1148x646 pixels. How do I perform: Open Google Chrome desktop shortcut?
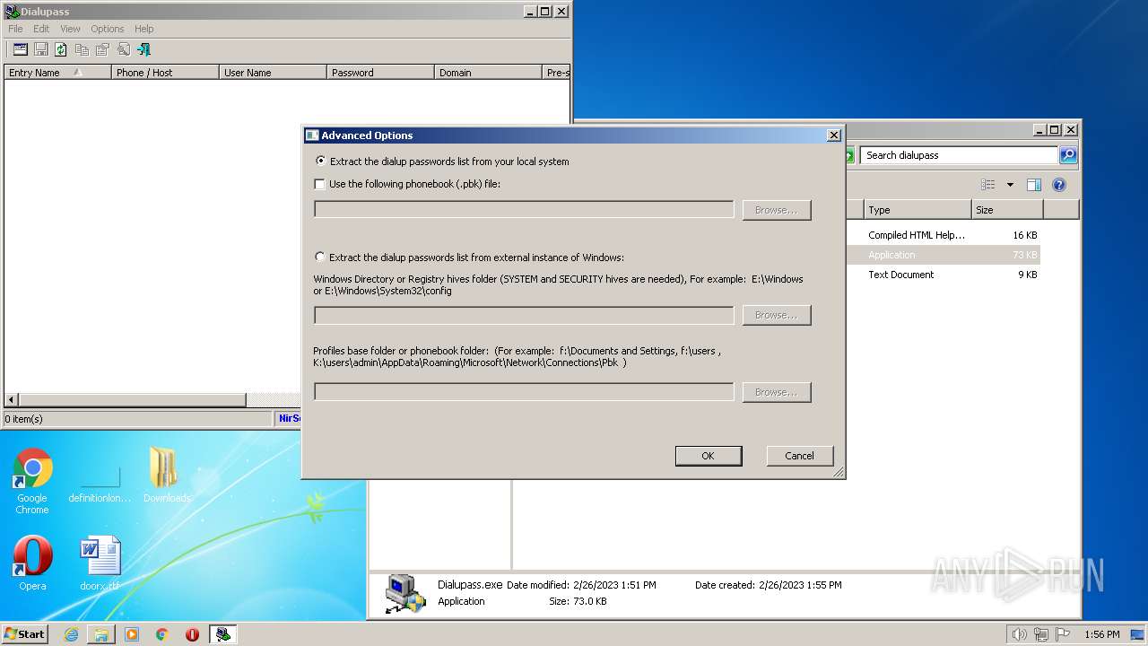tap(32, 481)
